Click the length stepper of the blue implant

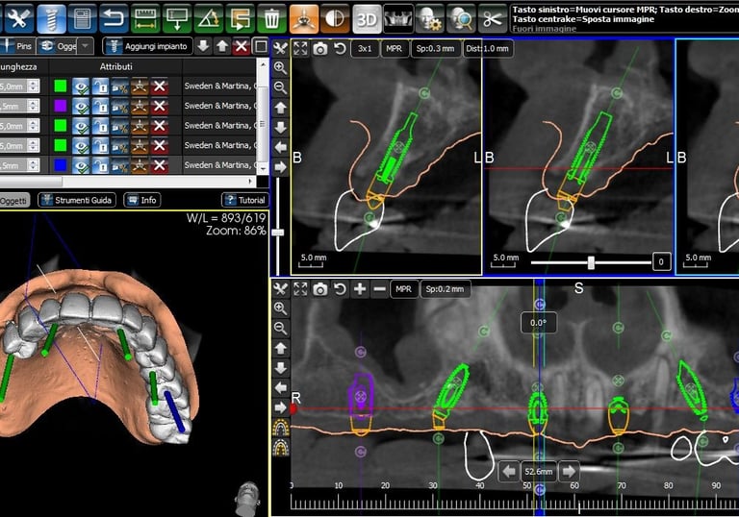coord(33,165)
